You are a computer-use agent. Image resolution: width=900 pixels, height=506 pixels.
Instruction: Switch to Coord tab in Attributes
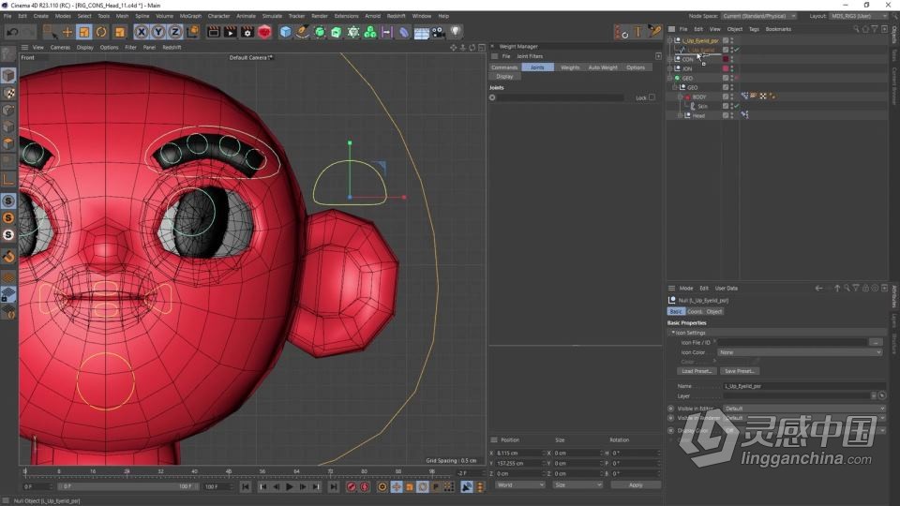pyautogui.click(x=695, y=311)
